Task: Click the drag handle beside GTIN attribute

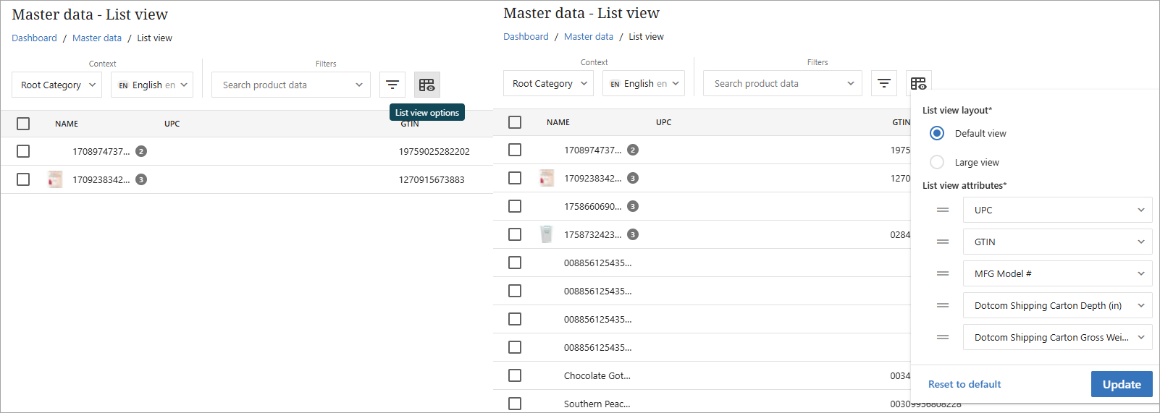Action: point(942,242)
